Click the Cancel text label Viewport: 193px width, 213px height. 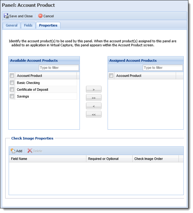pyautogui.click(x=48, y=16)
